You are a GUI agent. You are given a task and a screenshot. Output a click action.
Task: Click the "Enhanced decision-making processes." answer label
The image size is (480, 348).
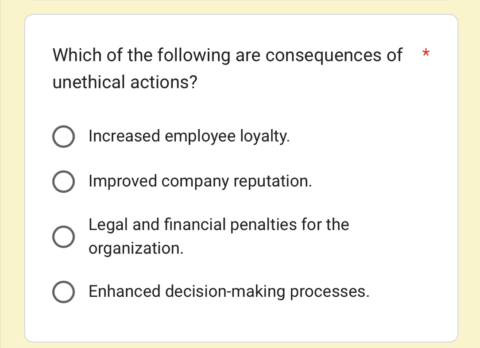coord(228,292)
